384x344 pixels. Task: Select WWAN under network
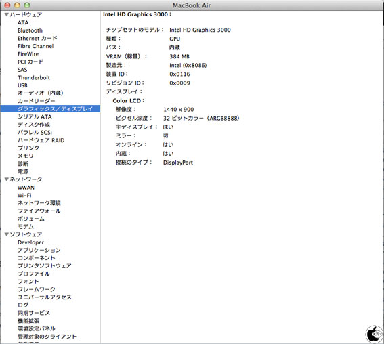[26, 188]
